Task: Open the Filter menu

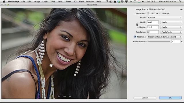Action: point(68,1)
